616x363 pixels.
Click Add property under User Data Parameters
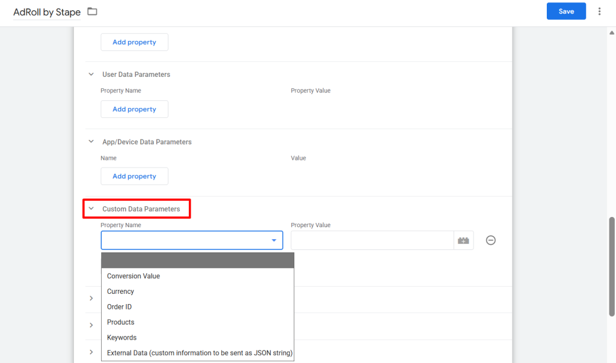[134, 109]
